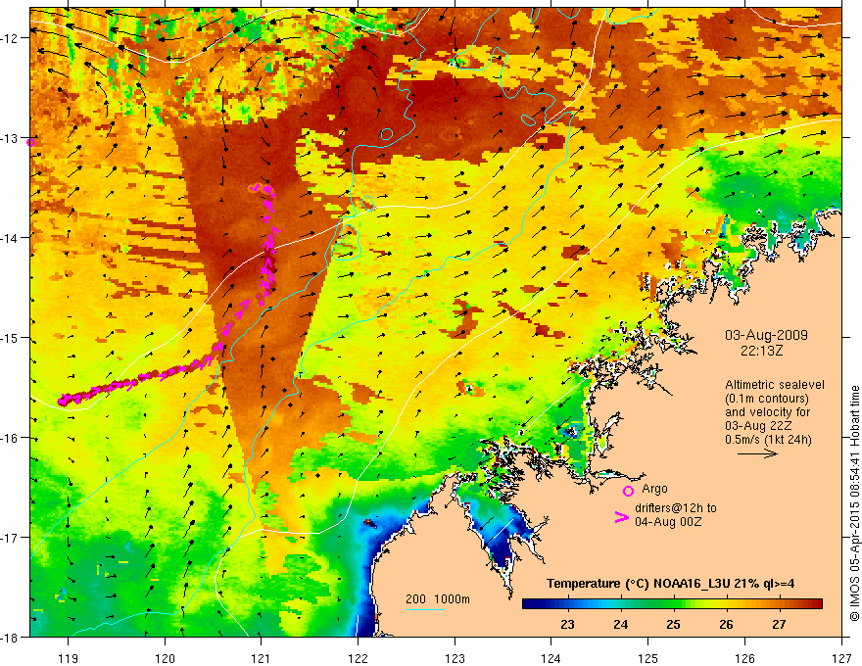The height and width of the screenshot is (666, 862).
Task: Click the IMOS copyright timestamp text
Action: tap(854, 503)
